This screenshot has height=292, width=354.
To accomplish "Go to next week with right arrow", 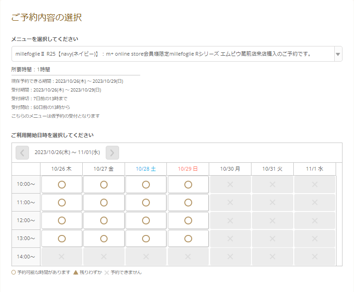I will tap(112, 152).
